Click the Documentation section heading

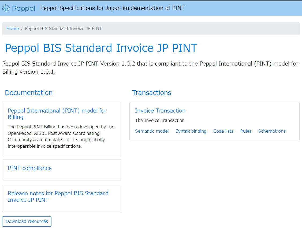coord(29,93)
